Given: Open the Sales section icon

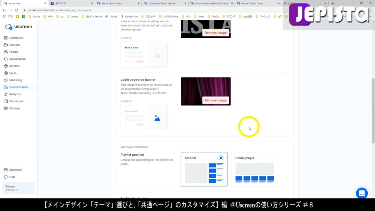Looking at the screenshot, I should [6, 73].
